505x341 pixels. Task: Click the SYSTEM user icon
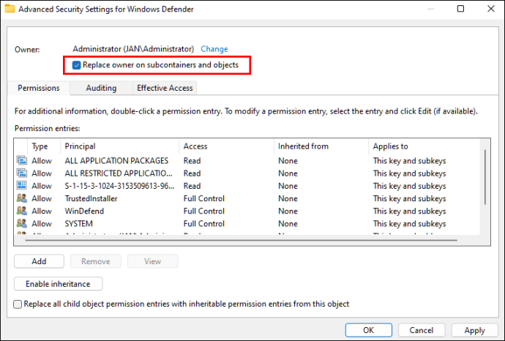pos(21,223)
